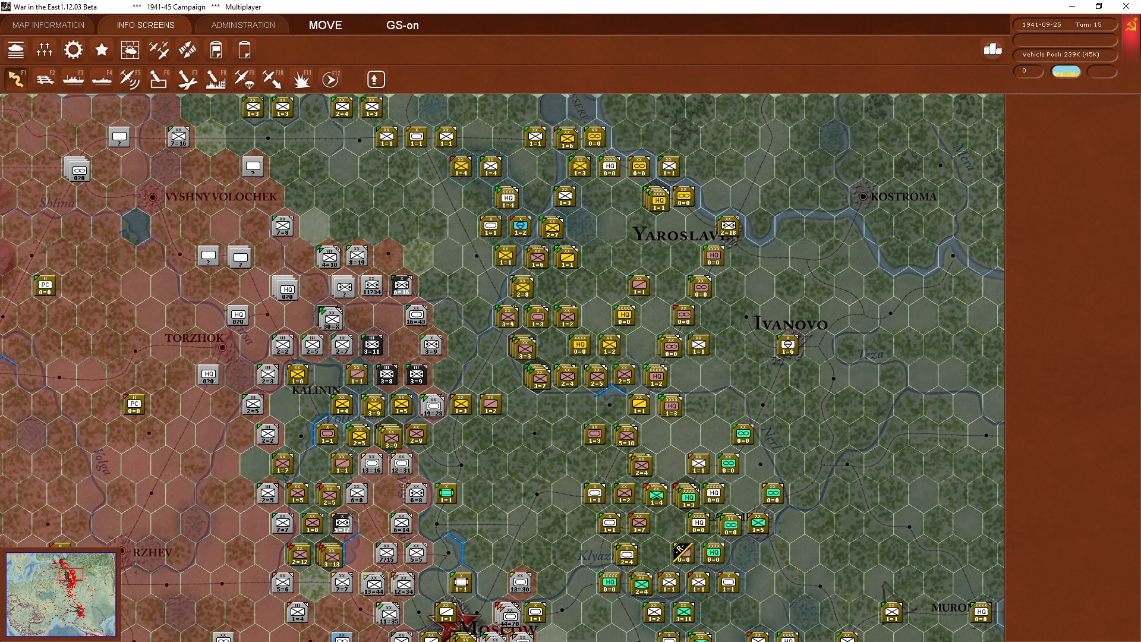Viewport: 1141px width, 642px height.
Task: Click the date and Turn 15 field
Action: click(1064, 24)
